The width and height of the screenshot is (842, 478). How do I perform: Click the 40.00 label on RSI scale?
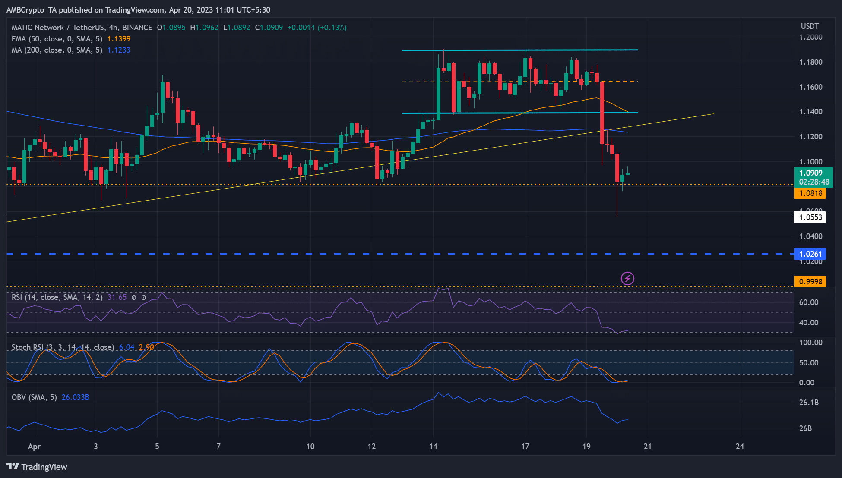(809, 323)
